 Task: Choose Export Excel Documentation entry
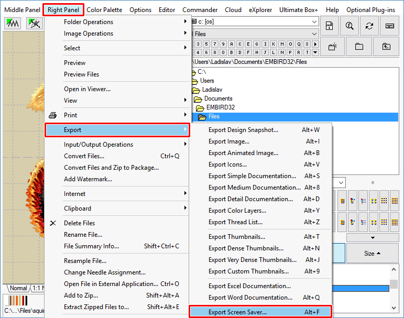260,286
